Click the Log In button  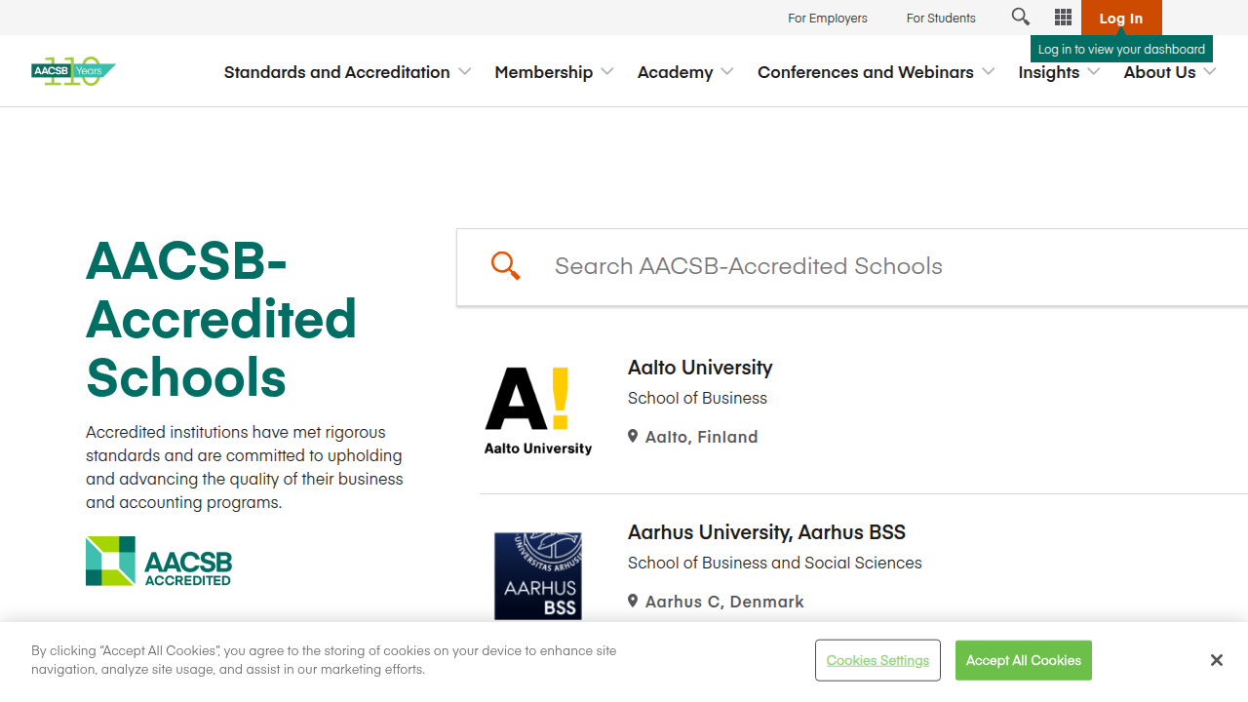pyautogui.click(x=1121, y=18)
